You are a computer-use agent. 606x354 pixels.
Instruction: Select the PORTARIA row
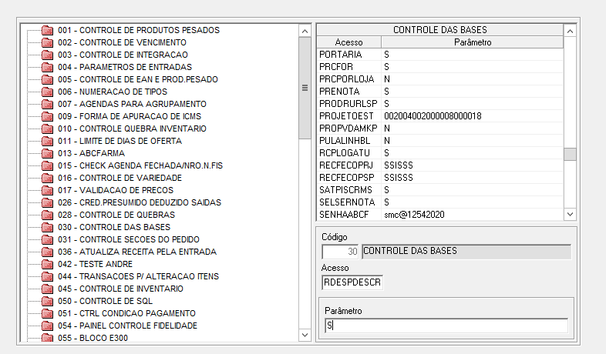click(439, 55)
